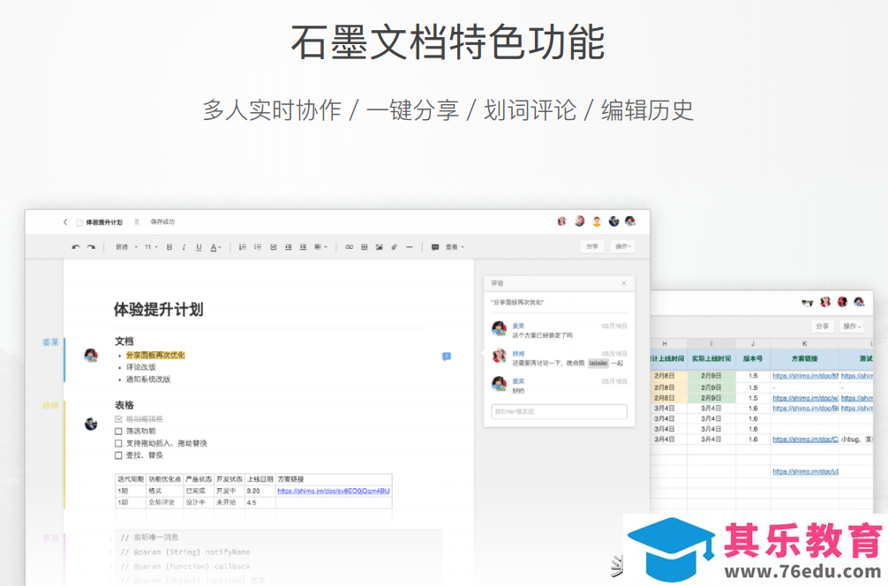Click the 版本号 header cell
The height and width of the screenshot is (586, 888).
tap(753, 359)
